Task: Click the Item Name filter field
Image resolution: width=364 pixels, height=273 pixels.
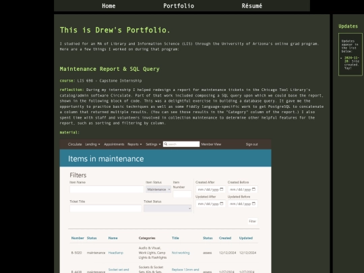Action: click(x=107, y=189)
